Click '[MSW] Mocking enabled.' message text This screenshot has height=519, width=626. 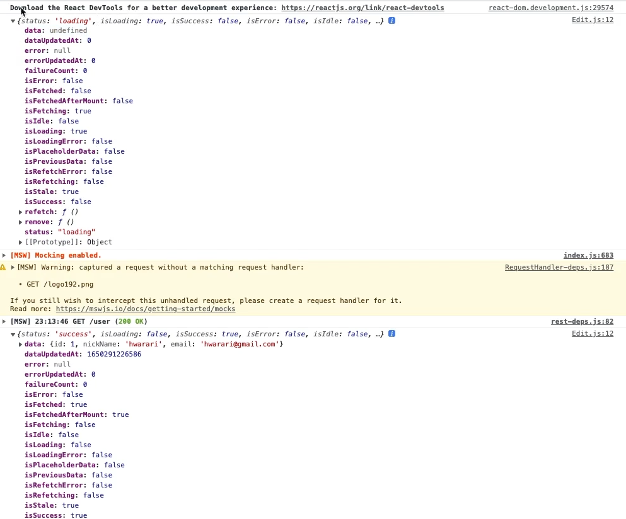click(55, 255)
